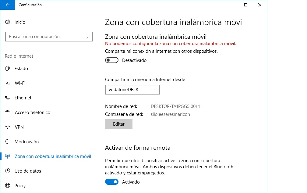This screenshot has width=307, height=193.
Task: Turn off the Activar de forma remota toggle
Action: (x=111, y=182)
